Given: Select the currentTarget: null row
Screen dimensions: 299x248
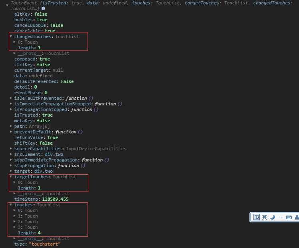Looking at the screenshot, I should (x=39, y=70).
